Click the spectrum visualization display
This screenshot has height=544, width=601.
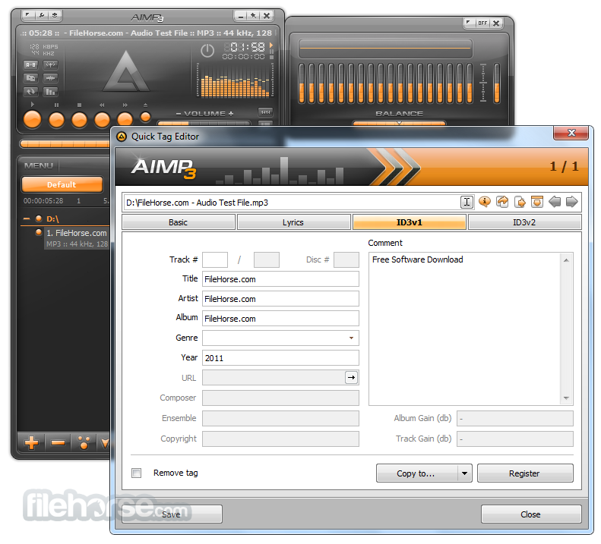tap(235, 80)
